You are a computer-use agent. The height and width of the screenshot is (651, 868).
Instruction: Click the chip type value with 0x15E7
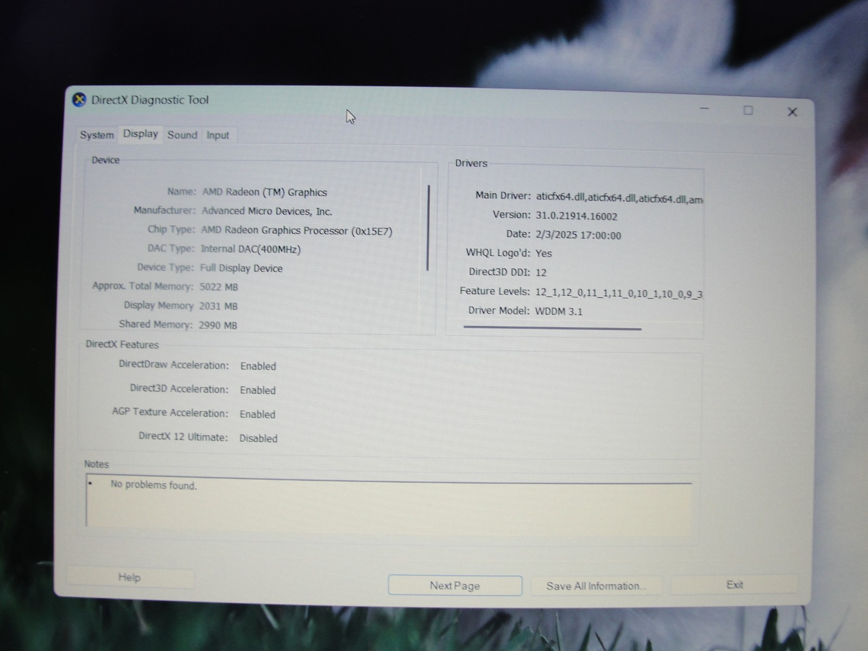click(x=297, y=231)
